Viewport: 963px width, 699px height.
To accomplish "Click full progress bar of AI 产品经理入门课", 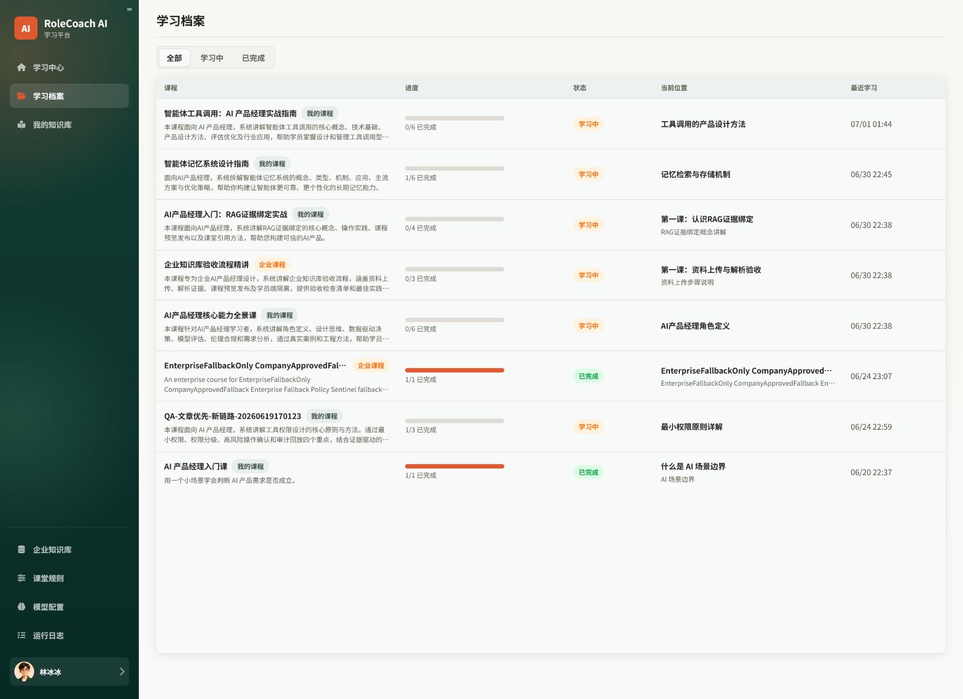I will click(x=455, y=466).
